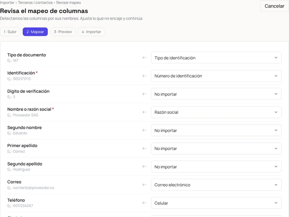Click the chevron on the Celular select
Screen dimensions: 289x217
point(276,203)
